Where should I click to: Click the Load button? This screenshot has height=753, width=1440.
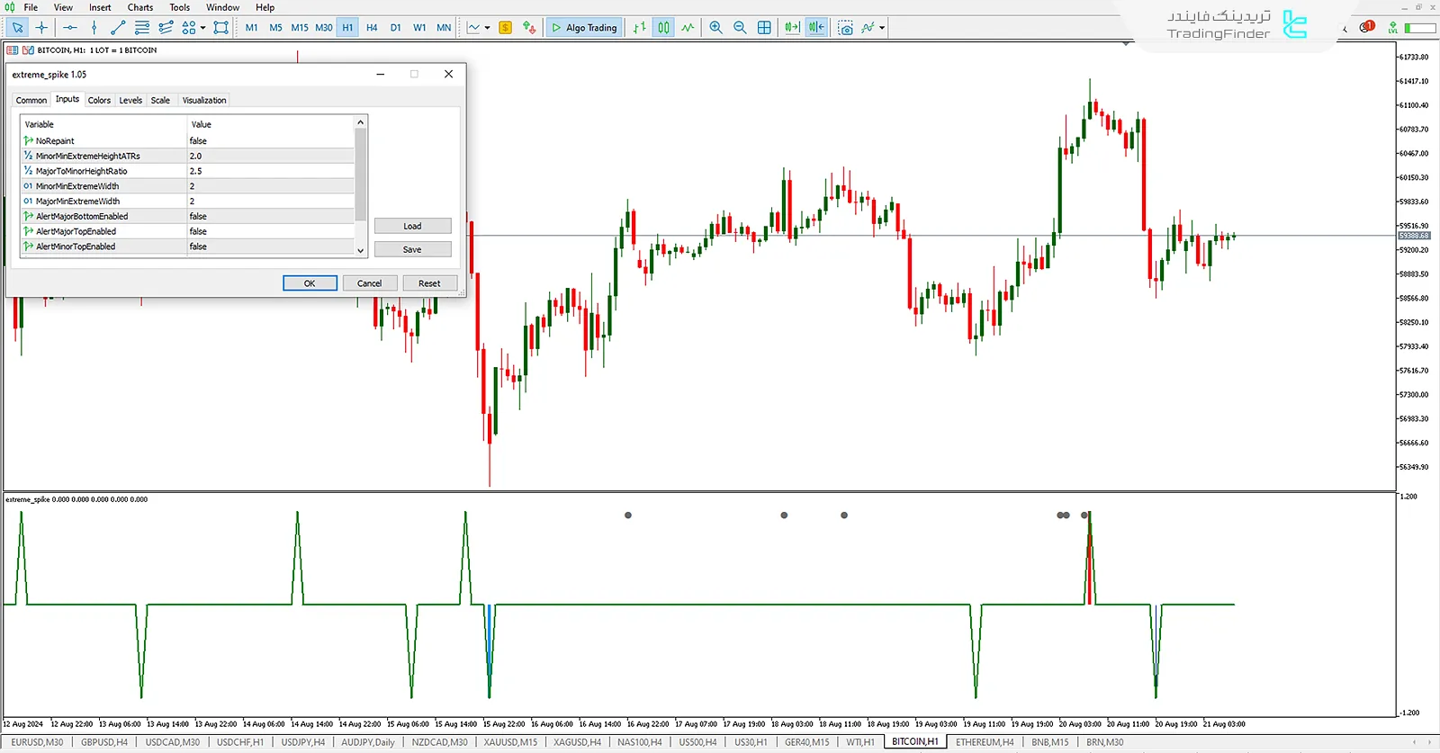coord(412,226)
